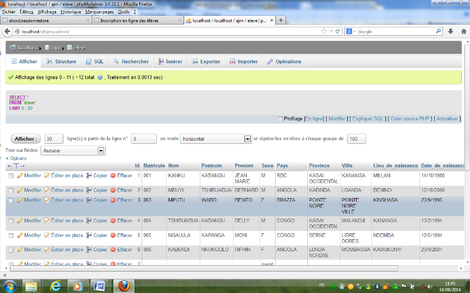Click pencil Modifier icon for row 001
Viewport: 470px width, 293px height.
coord(20,175)
